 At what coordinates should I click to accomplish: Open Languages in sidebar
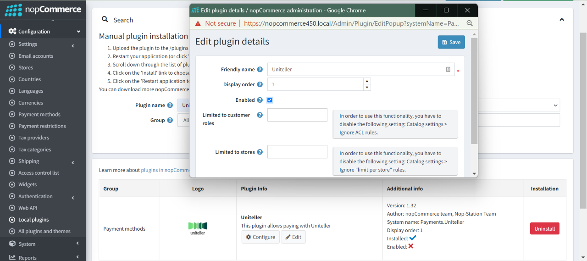coord(31,91)
